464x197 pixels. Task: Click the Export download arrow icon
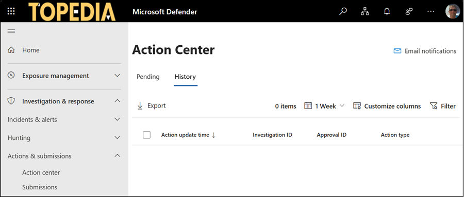pos(140,106)
